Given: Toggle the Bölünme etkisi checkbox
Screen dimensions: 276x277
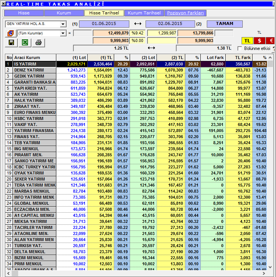Looking at the screenshot, I should click(240, 48).
